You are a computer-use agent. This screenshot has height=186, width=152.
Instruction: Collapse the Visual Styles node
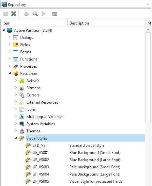tap(16, 138)
